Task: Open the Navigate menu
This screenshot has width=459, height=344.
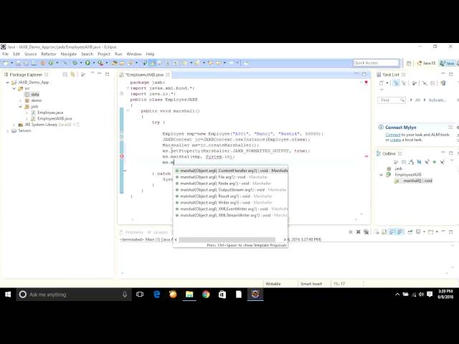Action: [x=69, y=54]
